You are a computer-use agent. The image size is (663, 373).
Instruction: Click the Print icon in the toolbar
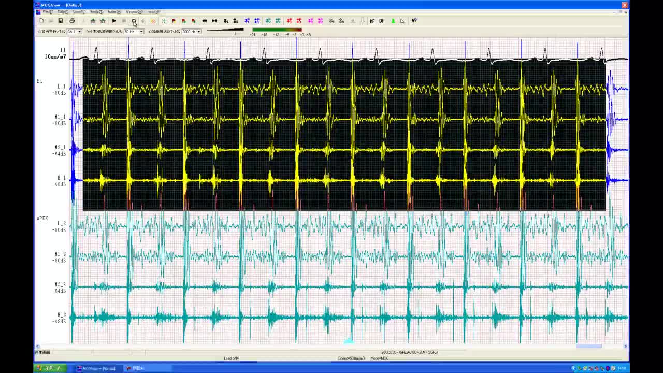pos(72,21)
